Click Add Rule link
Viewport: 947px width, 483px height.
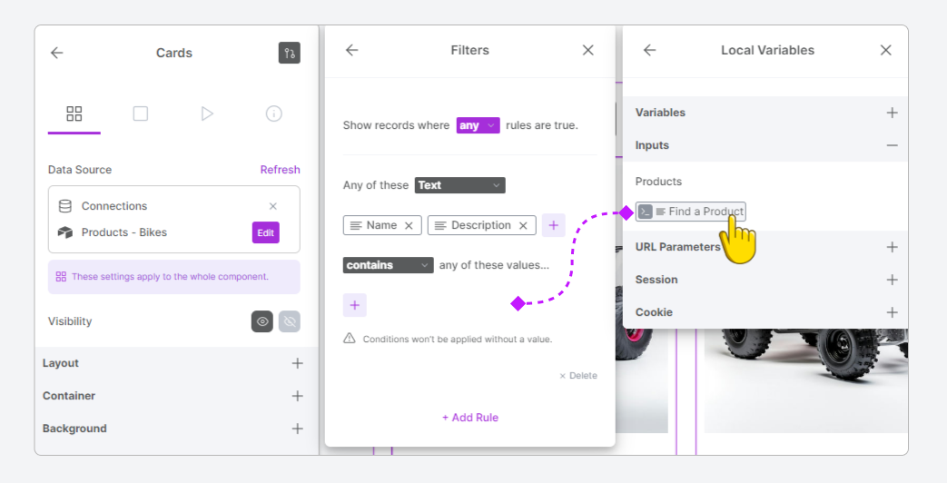point(470,418)
